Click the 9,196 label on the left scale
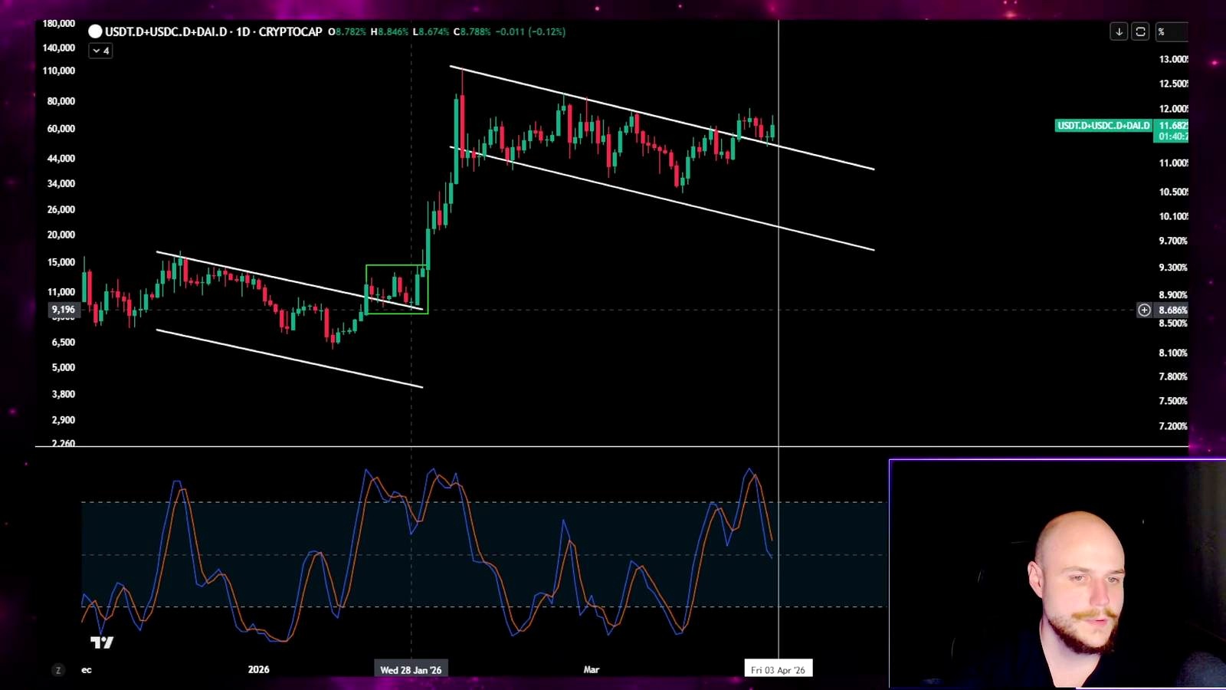The width and height of the screenshot is (1226, 690). click(63, 310)
